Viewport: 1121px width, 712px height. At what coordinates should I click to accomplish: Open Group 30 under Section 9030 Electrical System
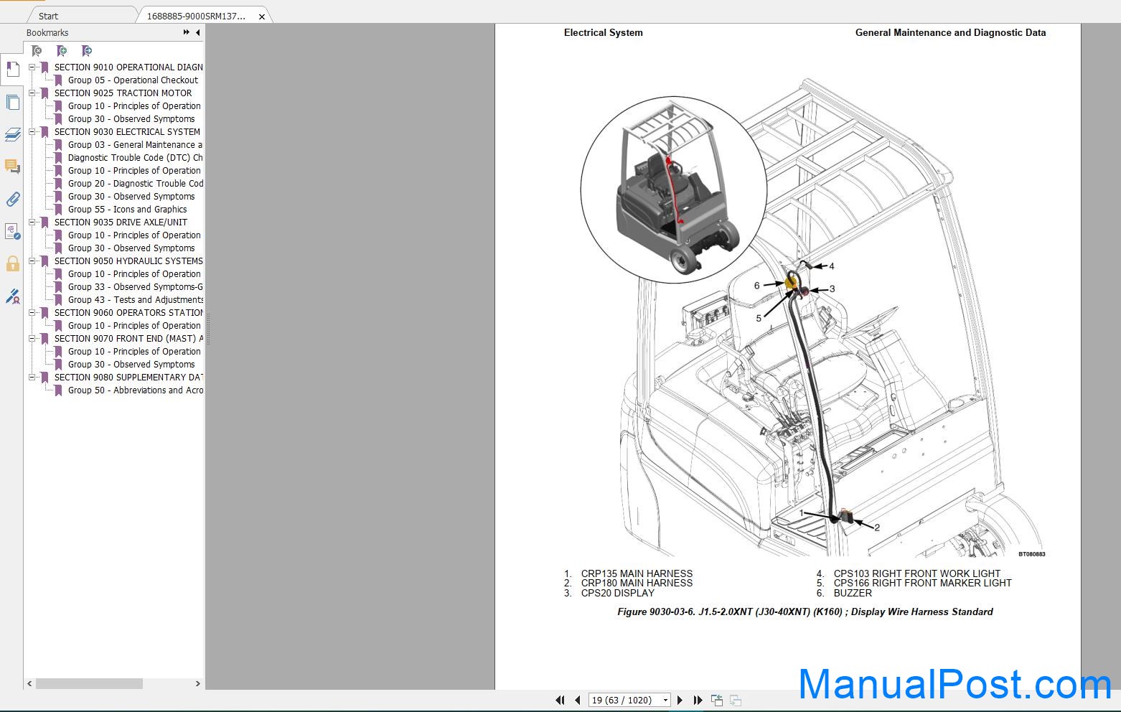(131, 197)
